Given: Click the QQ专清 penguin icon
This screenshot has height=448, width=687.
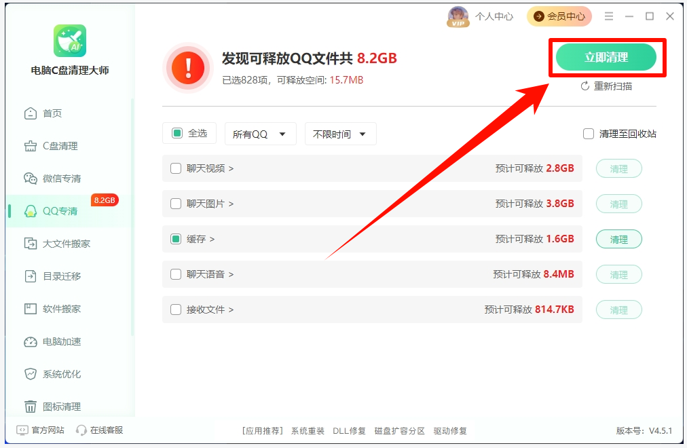Looking at the screenshot, I should tap(31, 211).
